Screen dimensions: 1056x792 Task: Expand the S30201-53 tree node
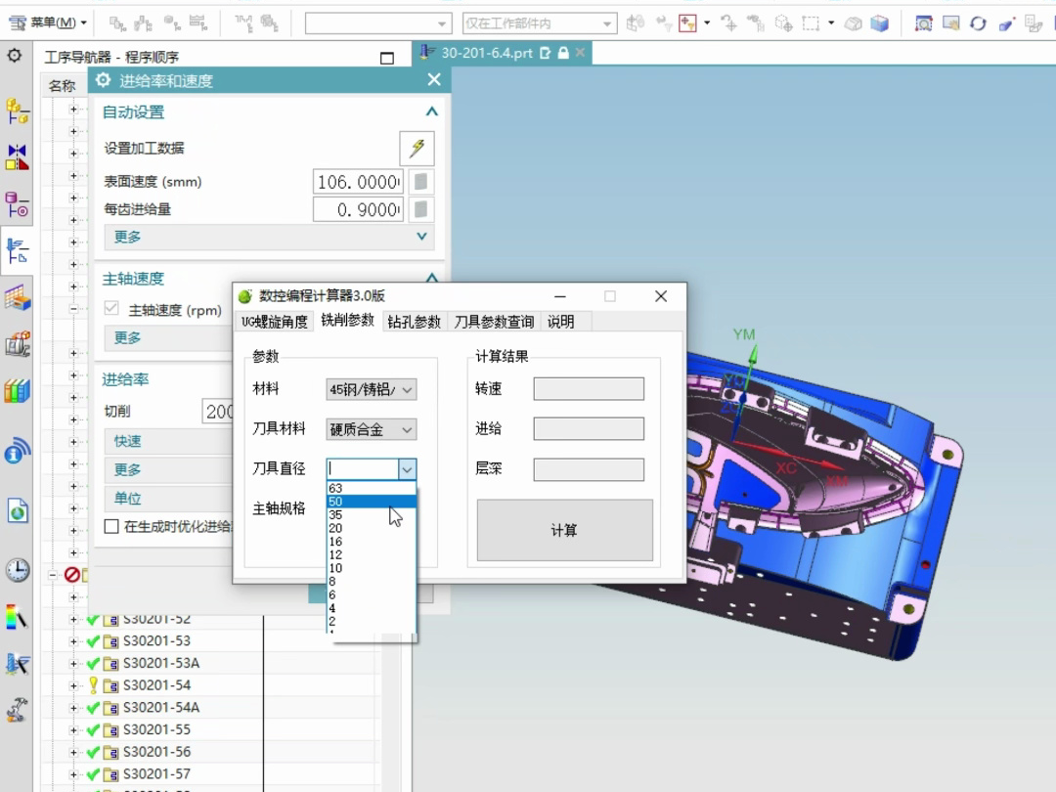[73, 641]
